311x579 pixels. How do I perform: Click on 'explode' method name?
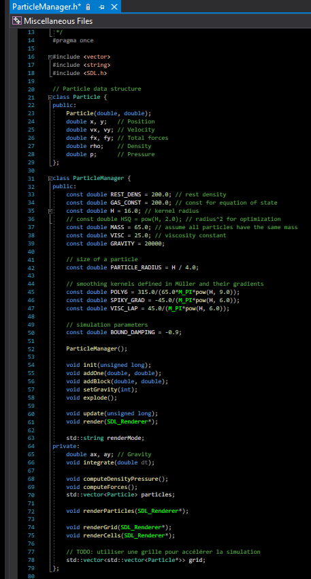[x=95, y=398]
